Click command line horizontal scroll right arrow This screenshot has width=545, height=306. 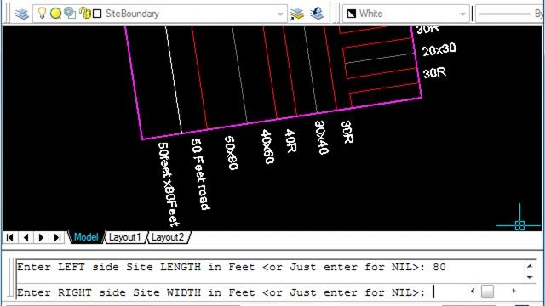click(x=513, y=291)
